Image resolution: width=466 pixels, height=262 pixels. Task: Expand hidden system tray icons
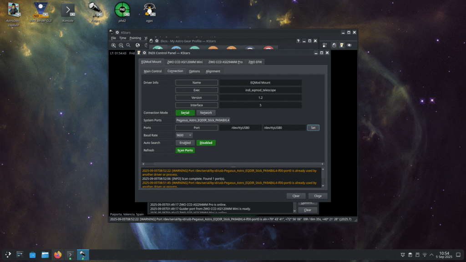pyautogui.click(x=431, y=255)
